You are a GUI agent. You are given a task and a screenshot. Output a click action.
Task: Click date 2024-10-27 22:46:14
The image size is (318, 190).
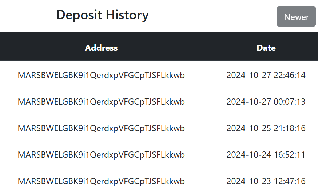tap(266, 75)
